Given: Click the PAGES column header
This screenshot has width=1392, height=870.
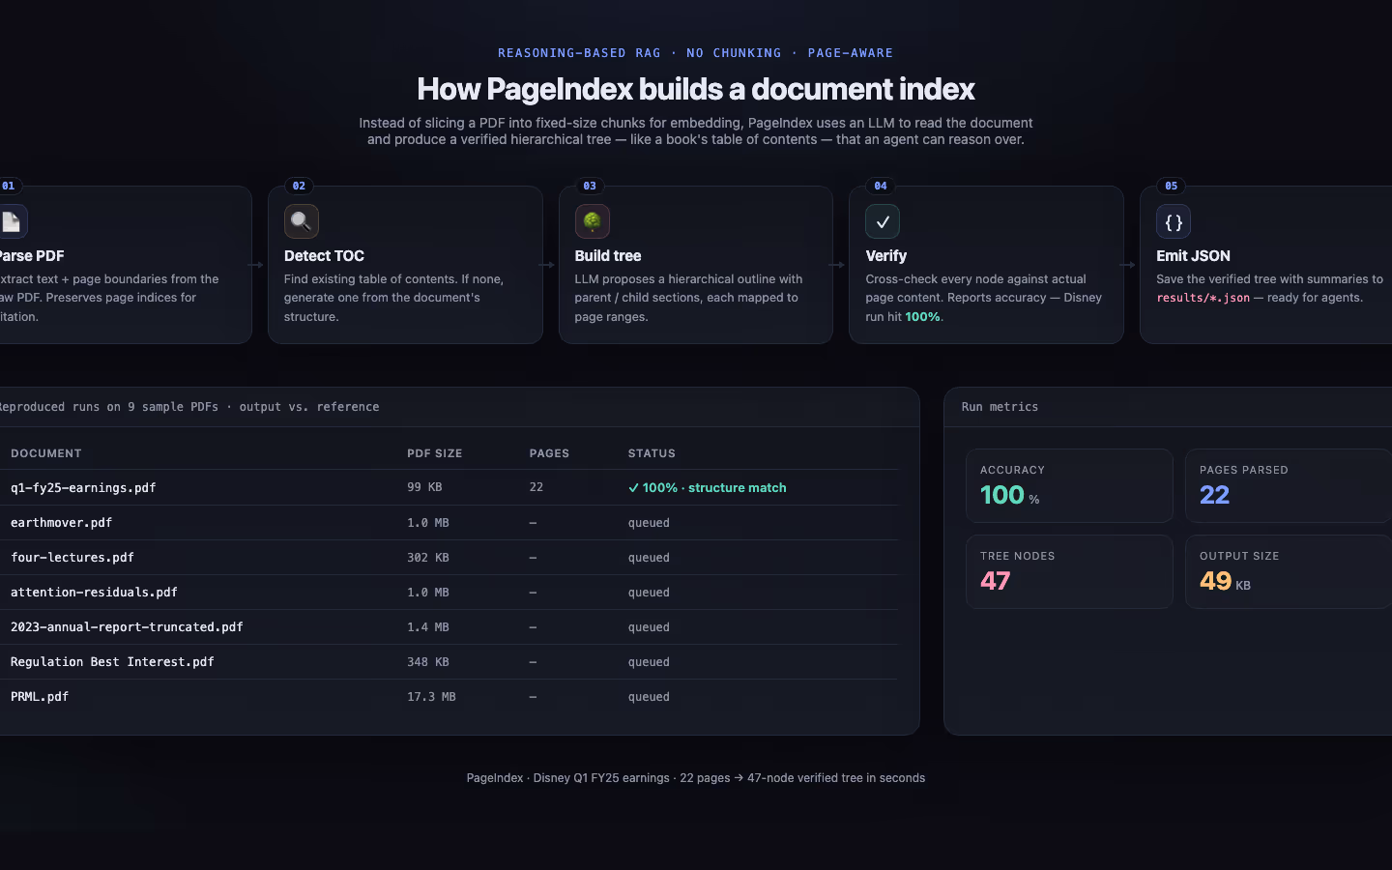Looking at the screenshot, I should pos(549,453).
